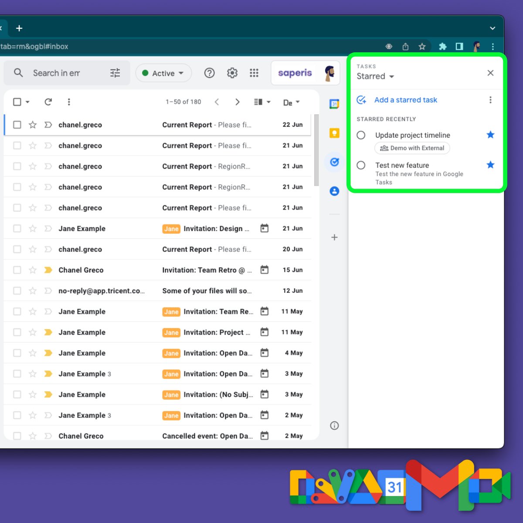
Task: Expand the browser tab search chevron
Action: 492,28
